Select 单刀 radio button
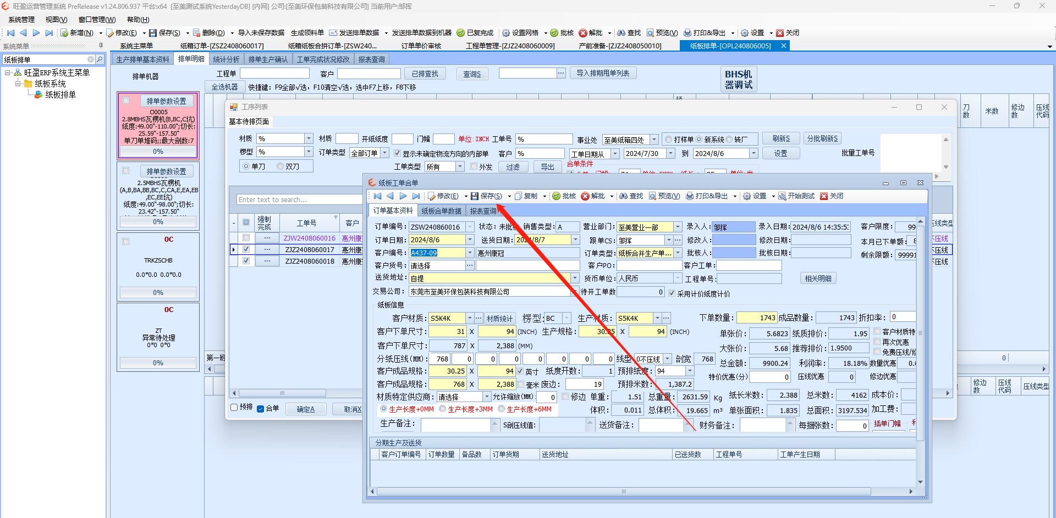This screenshot has width=1056, height=518. [x=246, y=166]
